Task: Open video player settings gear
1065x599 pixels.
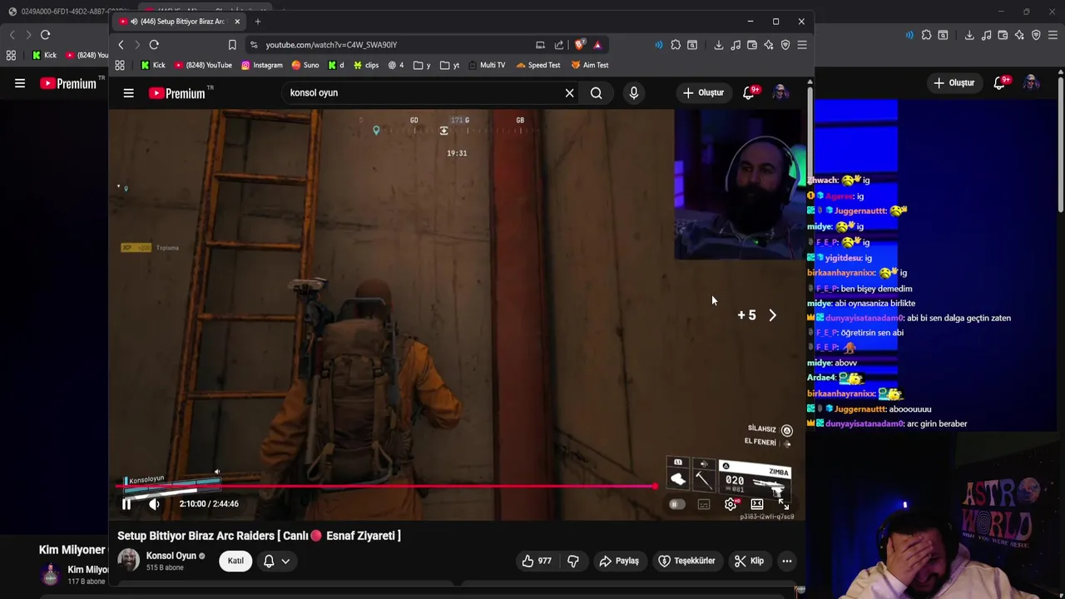Action: tap(731, 504)
